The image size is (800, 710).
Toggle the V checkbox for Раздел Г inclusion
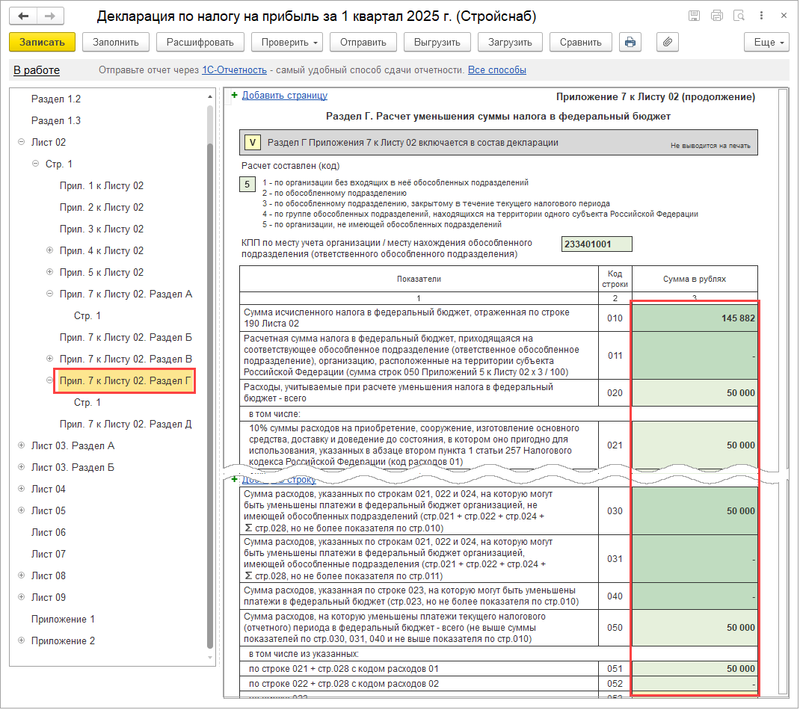point(252,143)
